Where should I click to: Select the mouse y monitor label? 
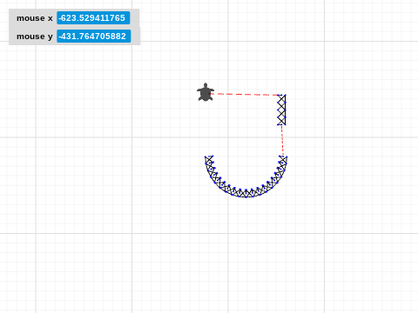(35, 37)
